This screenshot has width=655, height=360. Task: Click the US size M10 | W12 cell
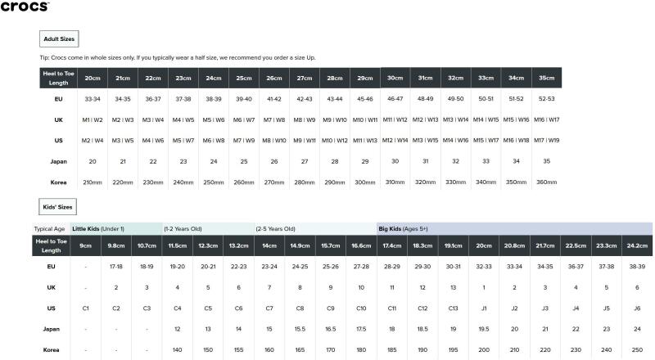click(335, 141)
